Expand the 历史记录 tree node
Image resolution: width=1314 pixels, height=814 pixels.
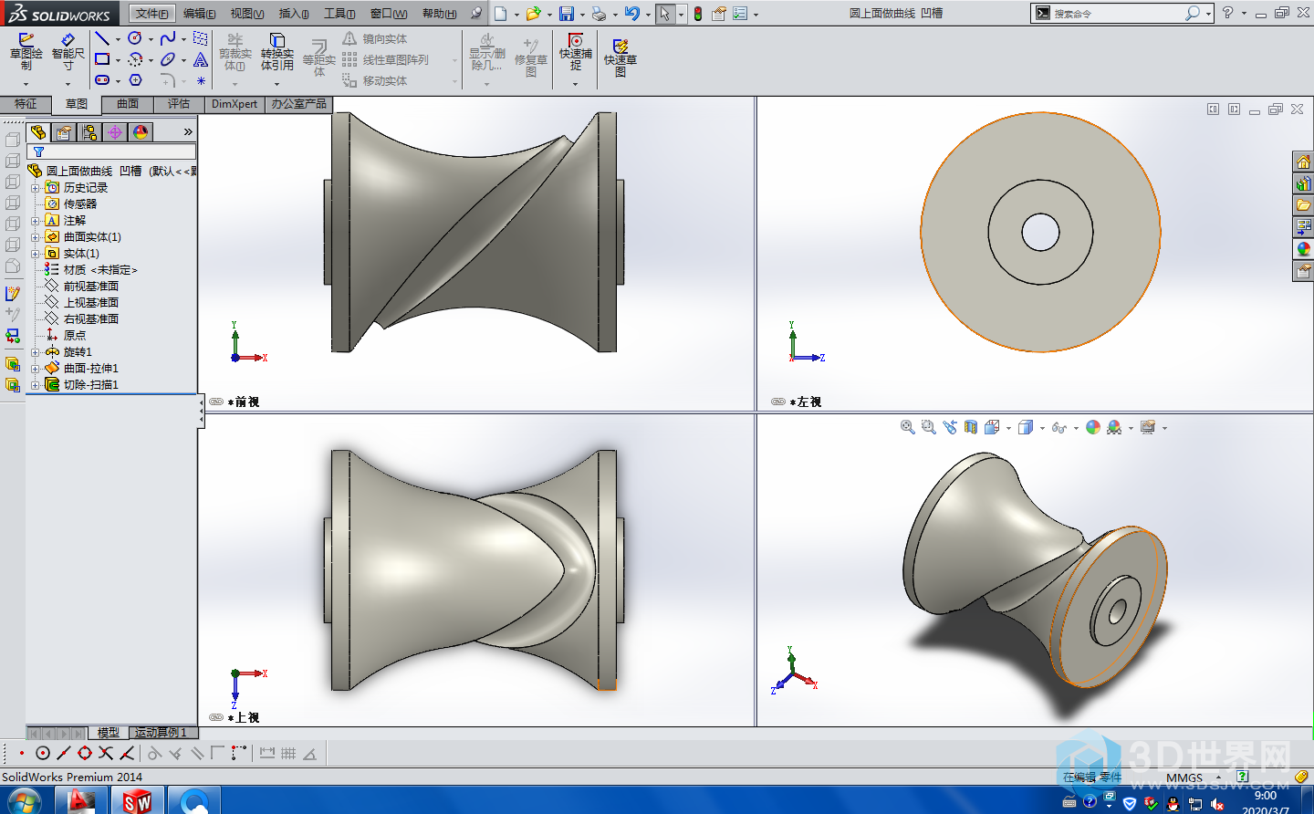35,188
